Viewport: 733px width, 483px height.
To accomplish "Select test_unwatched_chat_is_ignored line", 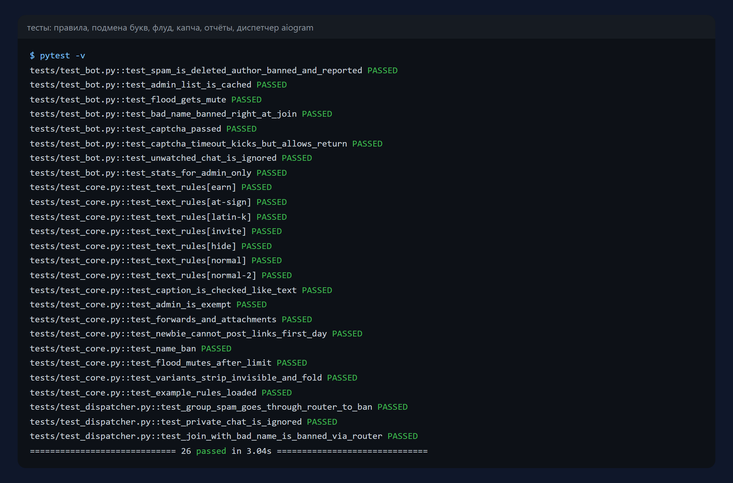I will coord(171,158).
